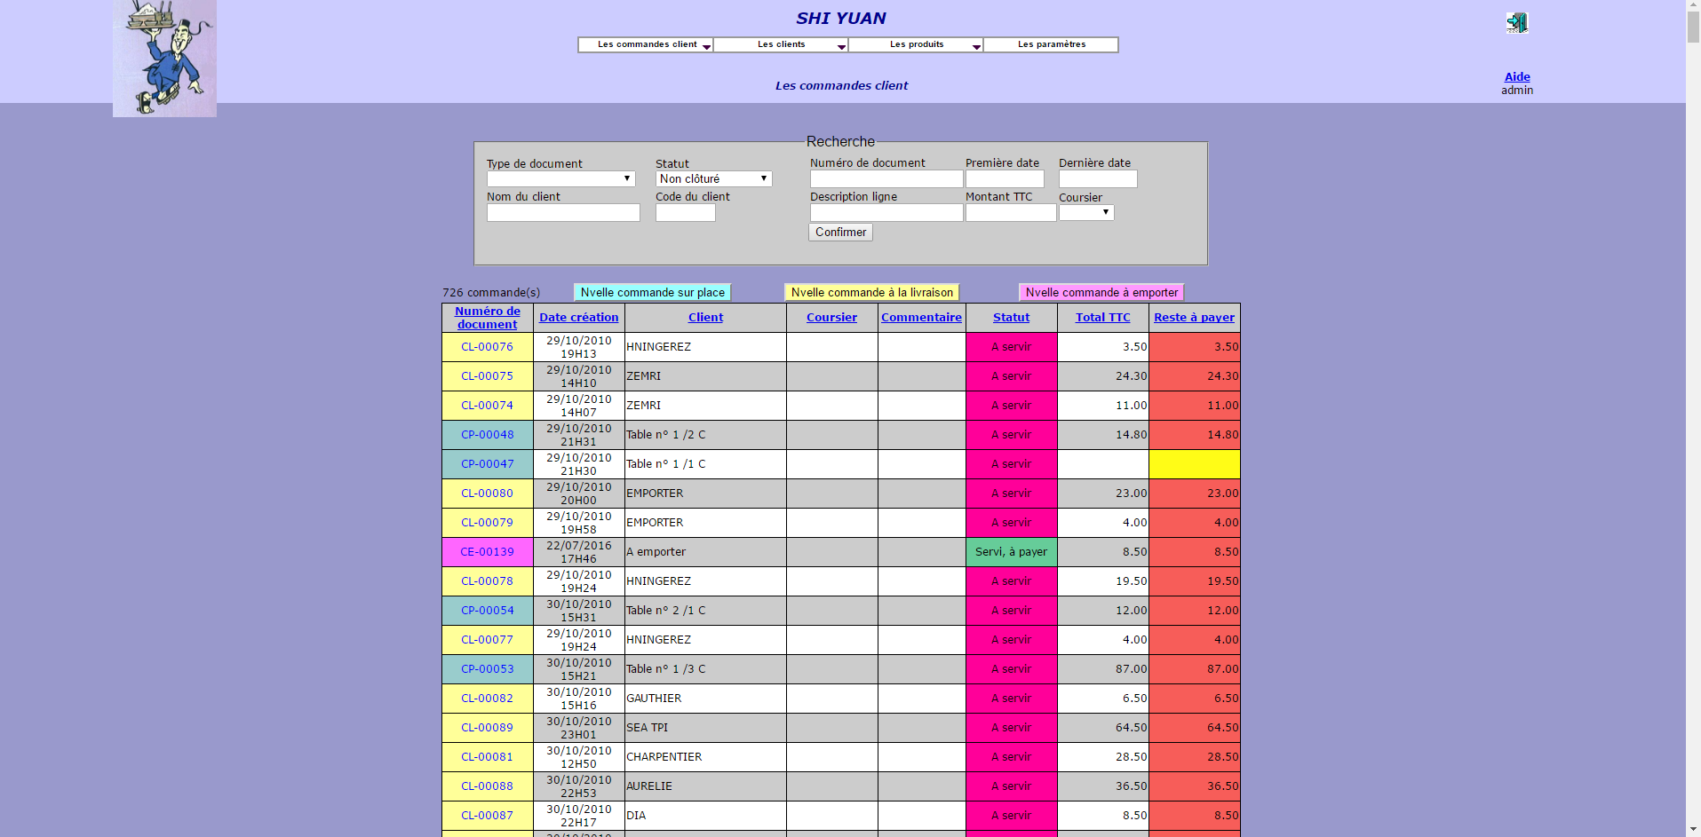This screenshot has height=837, width=1701.
Task: Sort by Total TTC column header
Action: point(1102,318)
